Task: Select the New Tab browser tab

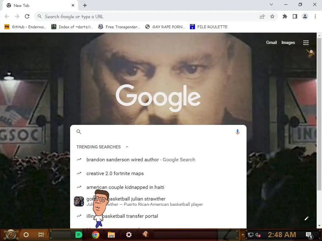Action: point(40,6)
